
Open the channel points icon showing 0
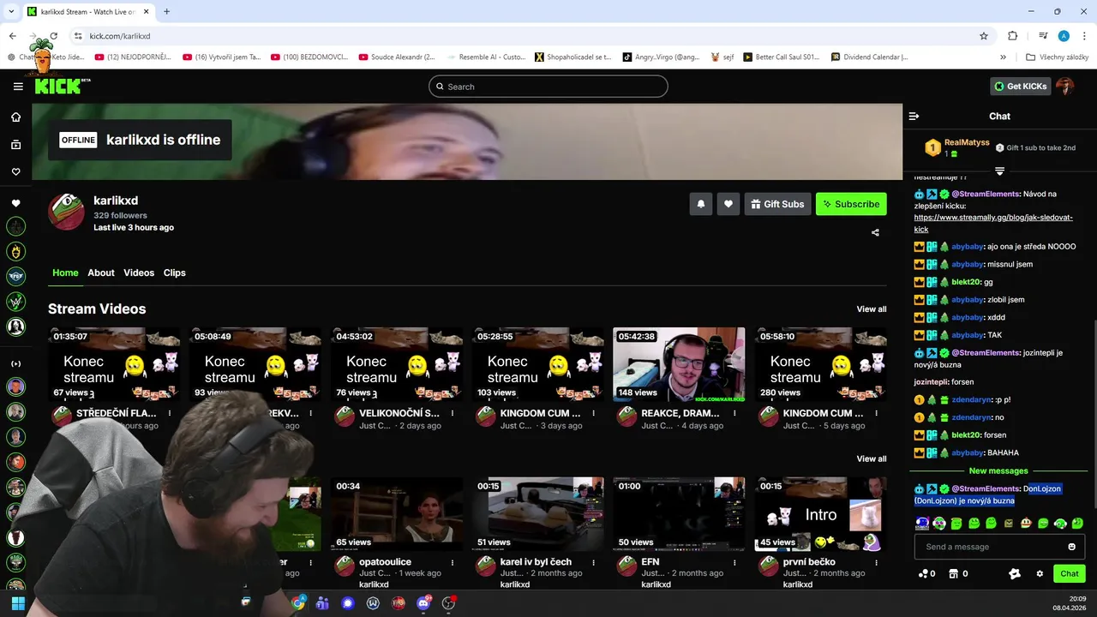926,573
